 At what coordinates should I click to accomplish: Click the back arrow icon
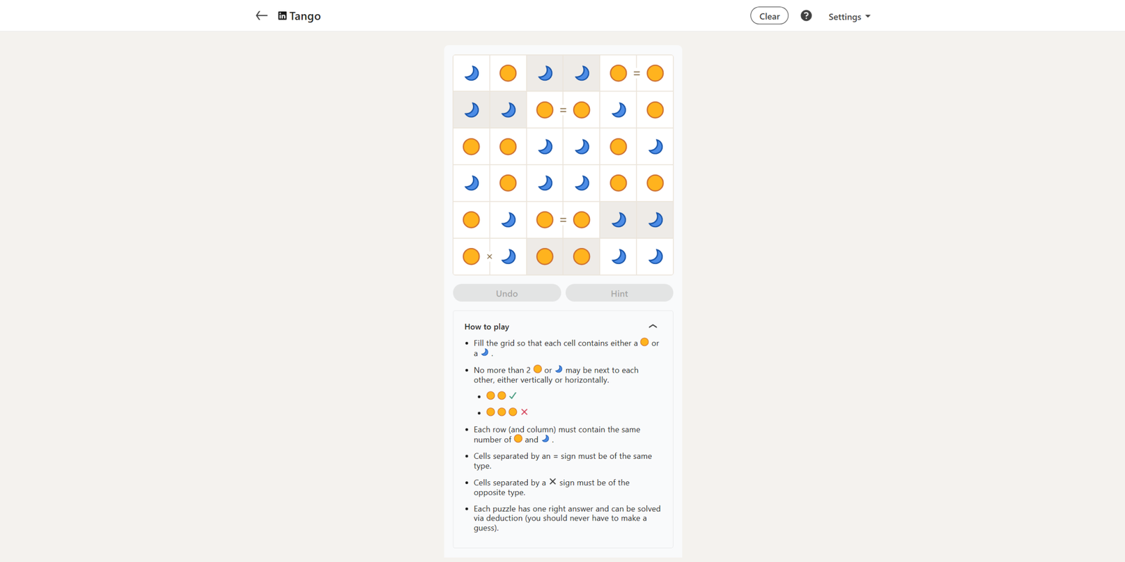[x=262, y=15]
